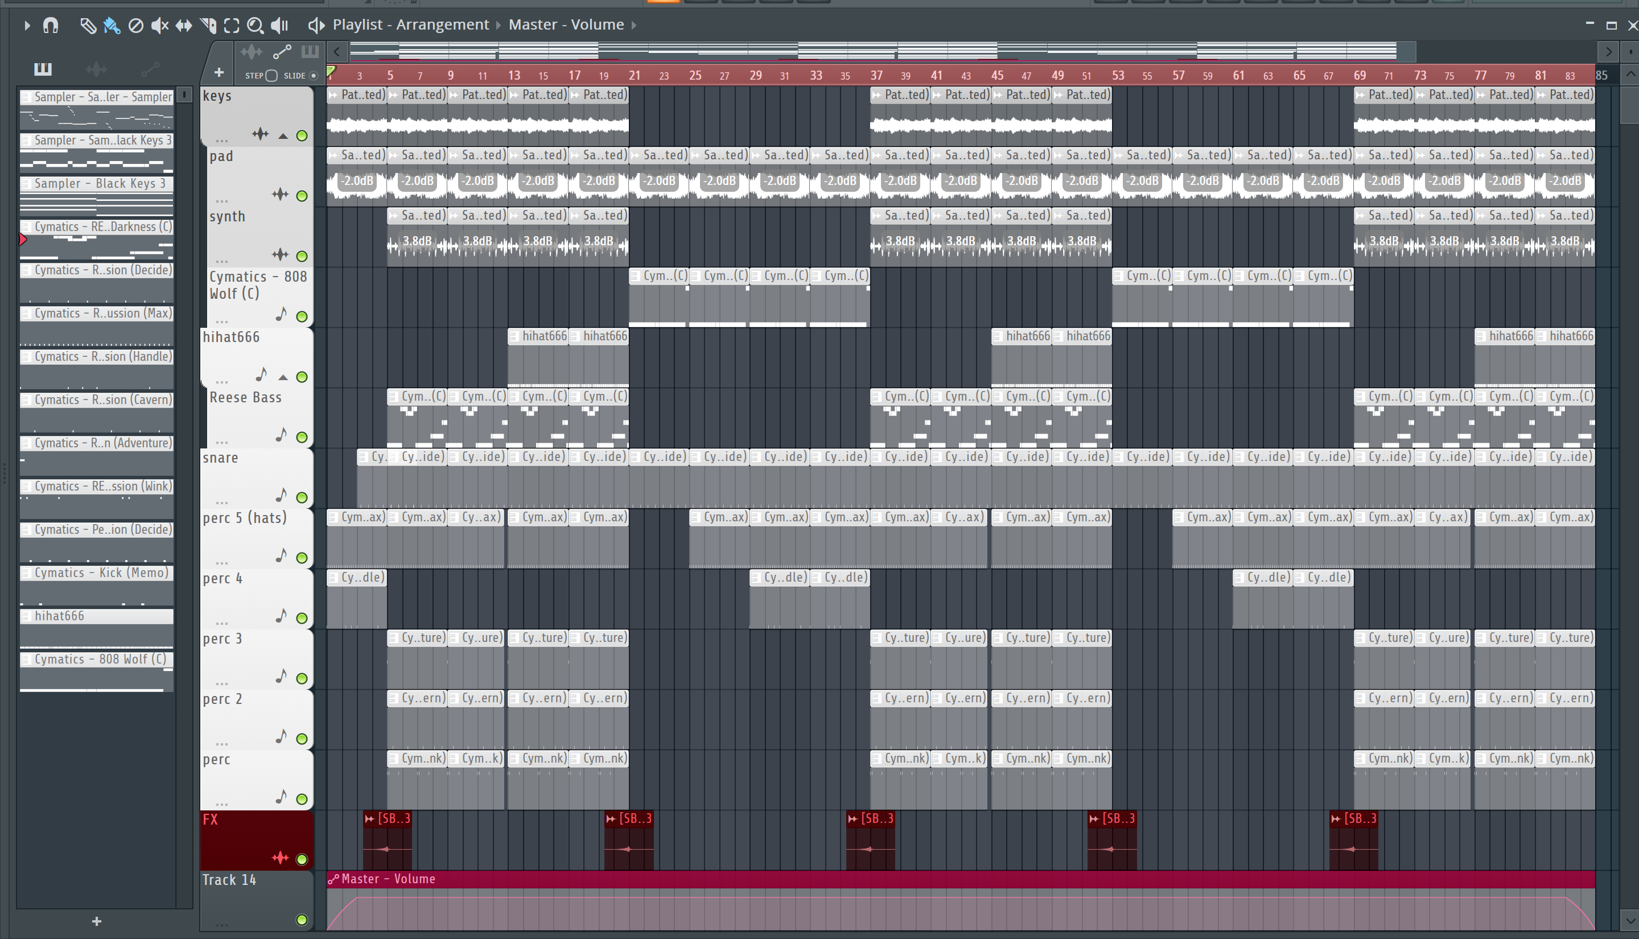Screen dimensions: 1639x939
Task: Open the playlist options menu arrow
Action: pyautogui.click(x=27, y=25)
